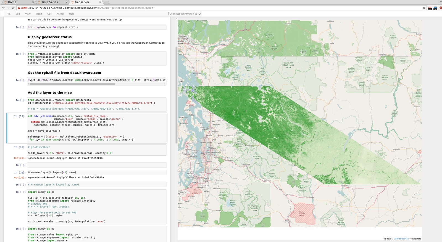442x242 pixels.
Task: Open a new browser tab
Action: click(x=106, y=2)
